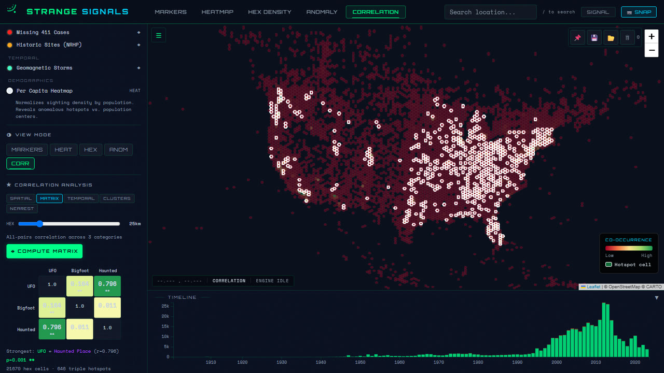Select the Matrix analysis sub-tab
This screenshot has height=373, width=664.
[x=49, y=198]
